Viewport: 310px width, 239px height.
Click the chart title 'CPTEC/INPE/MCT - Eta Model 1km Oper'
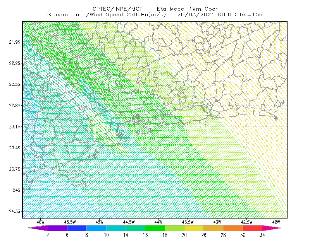coord(155,9)
